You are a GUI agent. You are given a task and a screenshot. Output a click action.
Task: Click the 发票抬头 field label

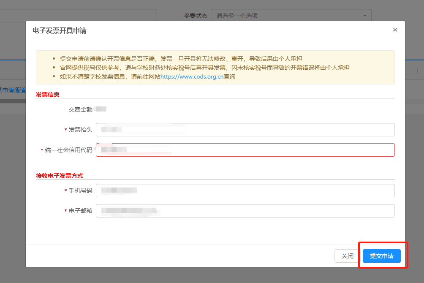pyautogui.click(x=80, y=130)
